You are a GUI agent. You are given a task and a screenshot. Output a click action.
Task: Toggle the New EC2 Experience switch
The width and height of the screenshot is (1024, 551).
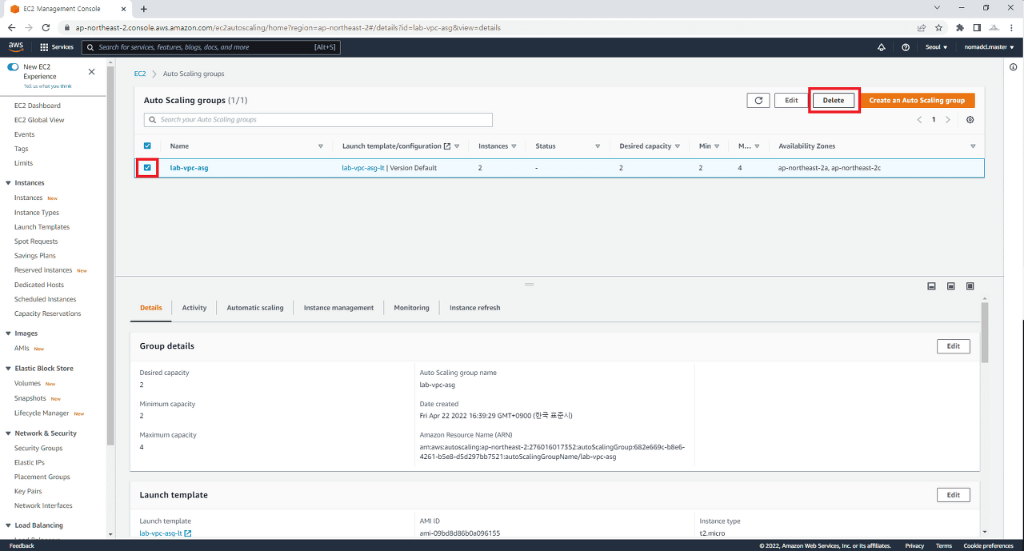[13, 67]
